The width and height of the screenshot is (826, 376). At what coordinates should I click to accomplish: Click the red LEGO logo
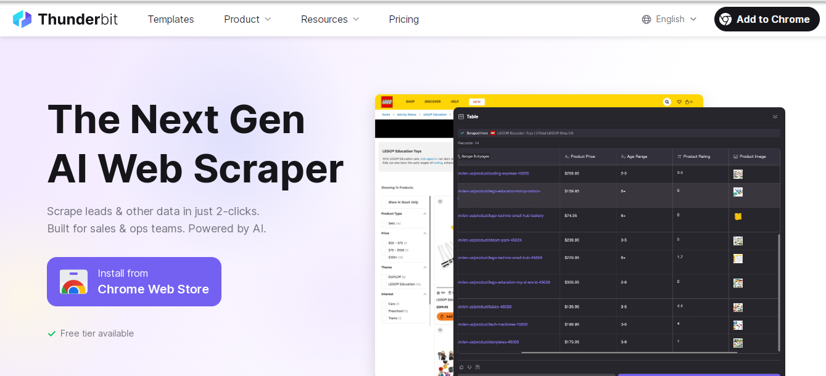(387, 102)
